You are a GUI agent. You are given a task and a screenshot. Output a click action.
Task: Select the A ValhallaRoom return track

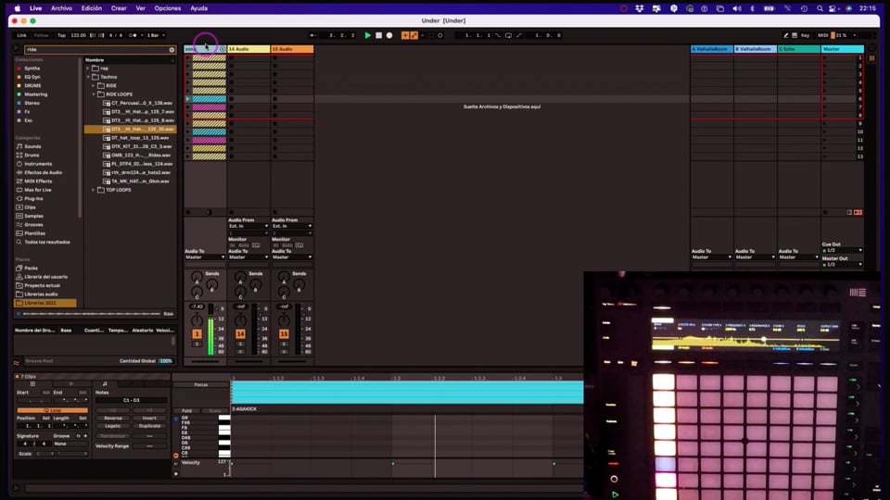pyautogui.click(x=711, y=49)
